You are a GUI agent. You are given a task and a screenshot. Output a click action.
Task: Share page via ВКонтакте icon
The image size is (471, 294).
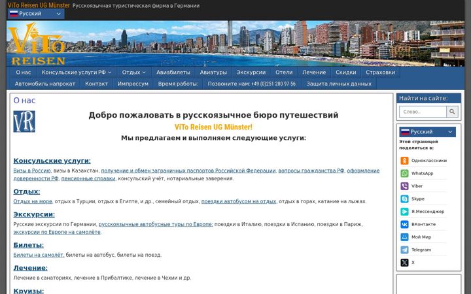coord(404,224)
